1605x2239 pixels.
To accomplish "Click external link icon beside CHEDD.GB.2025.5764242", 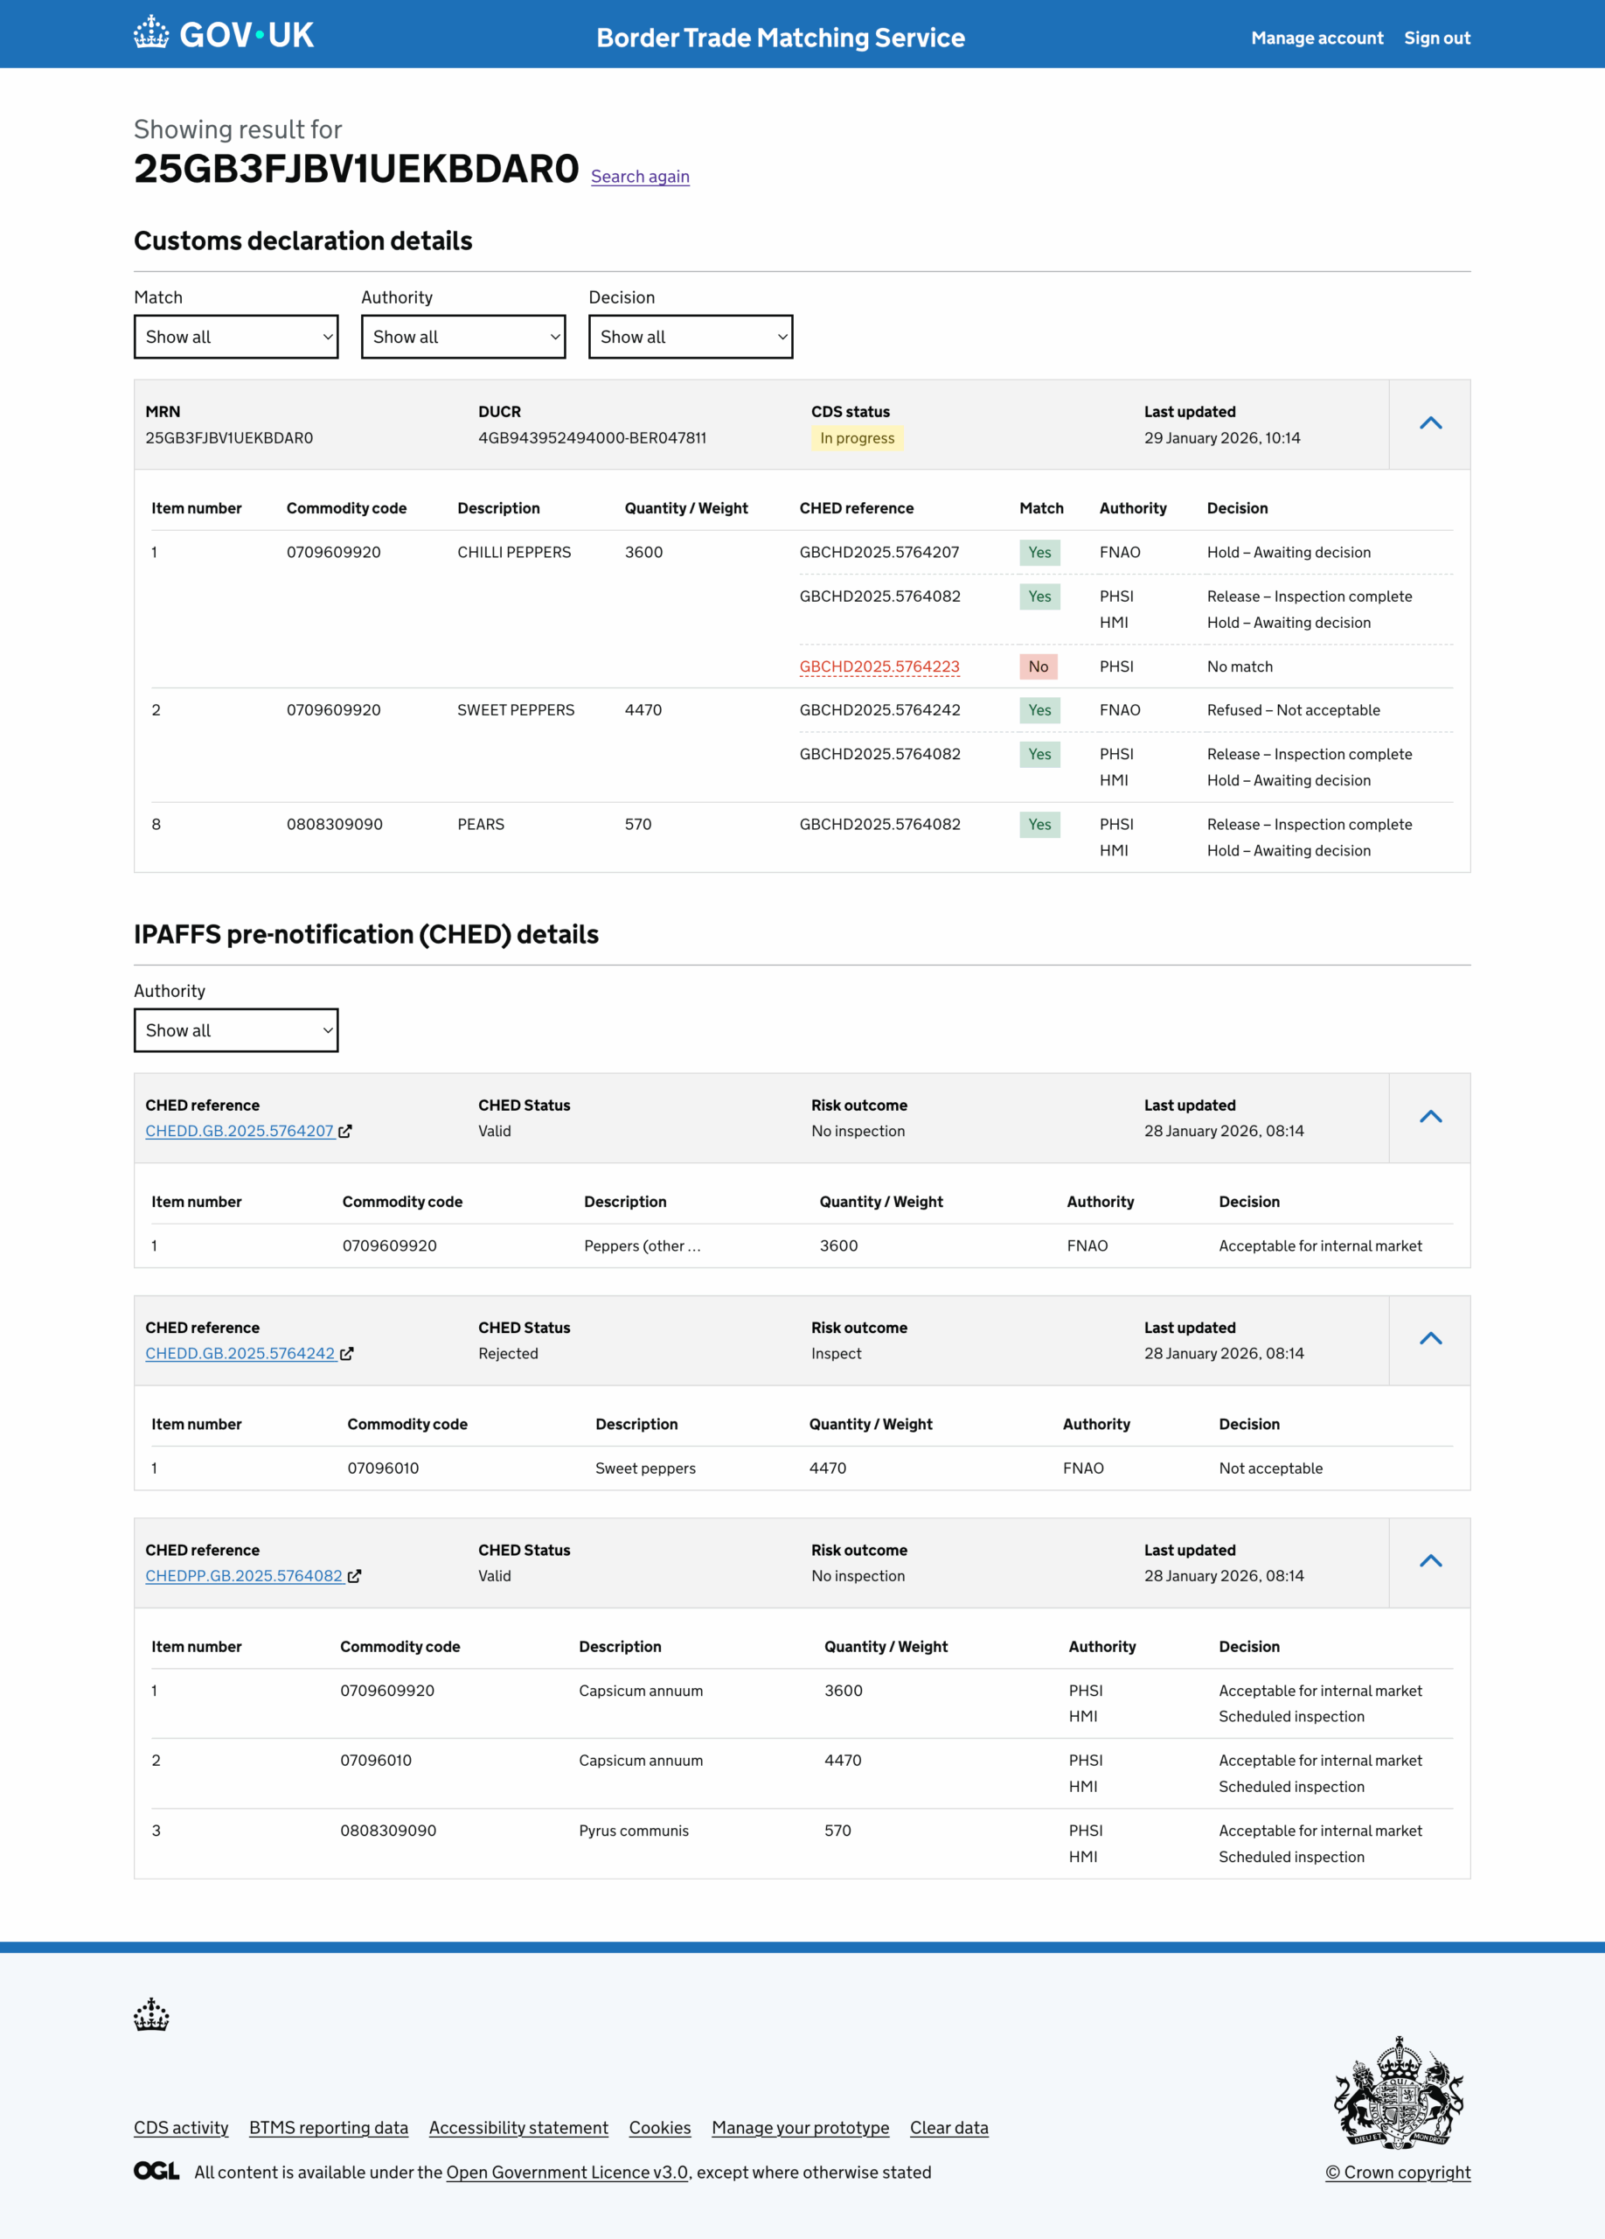I will coord(347,1354).
